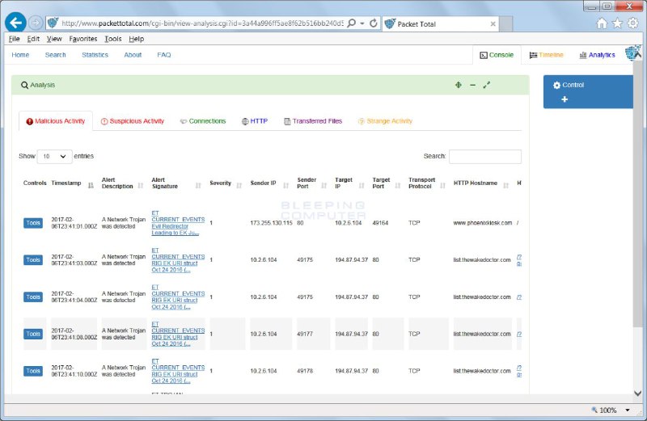
Task: Click the browser address bar URL
Action: tap(201, 23)
